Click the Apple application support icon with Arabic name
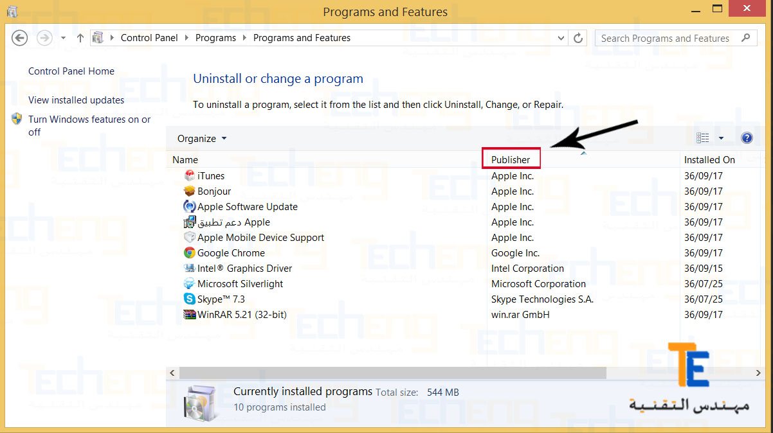773x433 pixels. coord(189,222)
